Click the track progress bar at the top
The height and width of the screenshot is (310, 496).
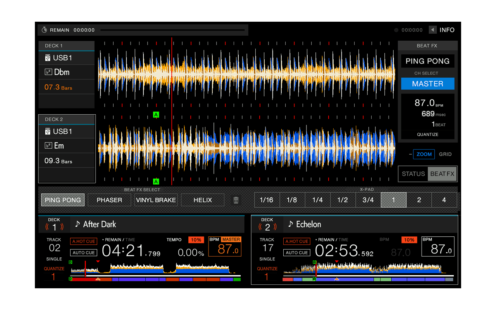coord(173,29)
